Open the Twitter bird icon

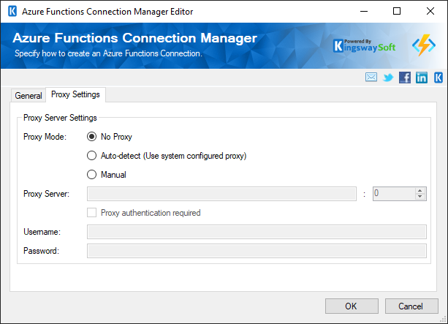click(x=388, y=78)
